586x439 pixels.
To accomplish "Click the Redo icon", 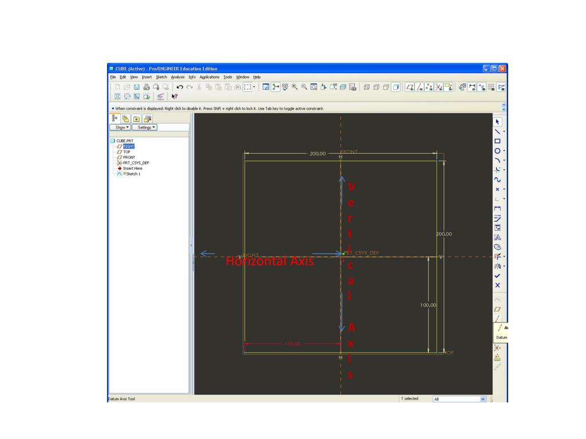I will click(x=189, y=87).
